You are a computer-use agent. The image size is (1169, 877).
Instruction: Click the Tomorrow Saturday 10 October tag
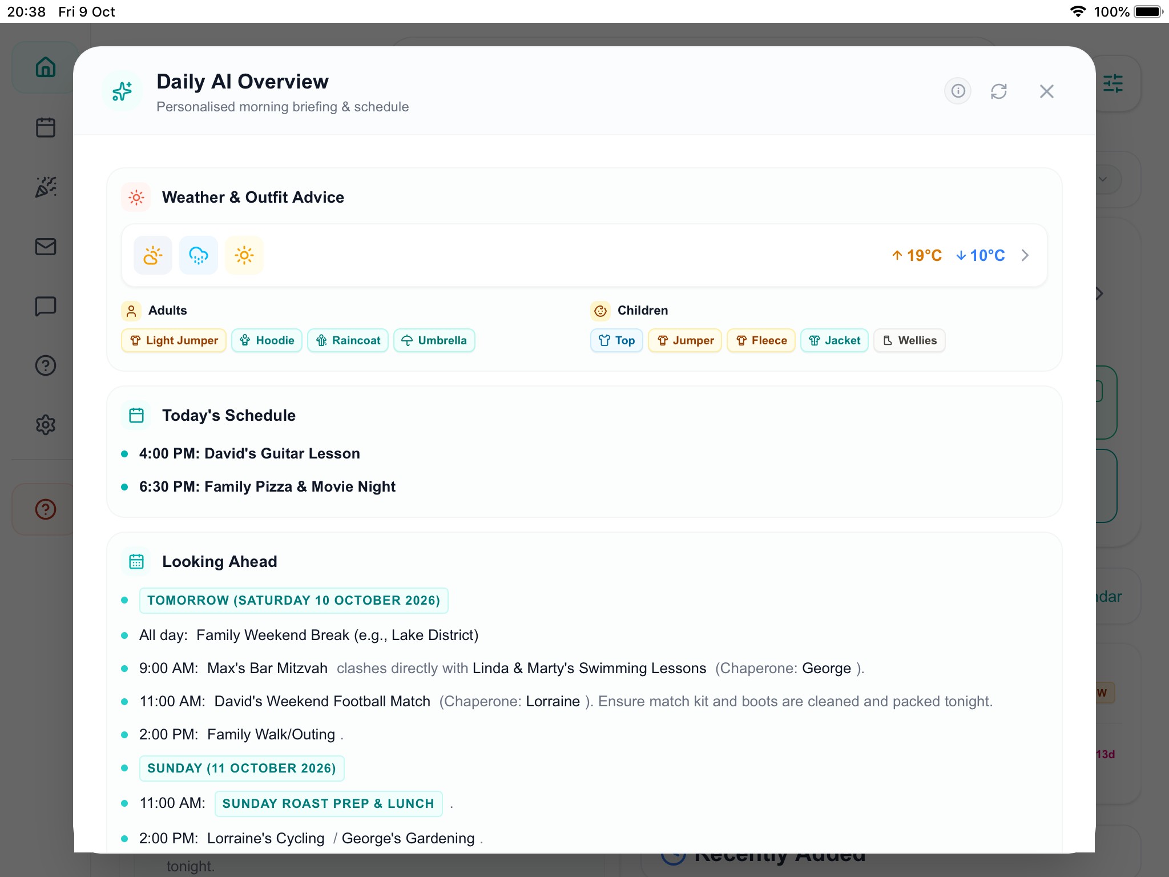294,601
